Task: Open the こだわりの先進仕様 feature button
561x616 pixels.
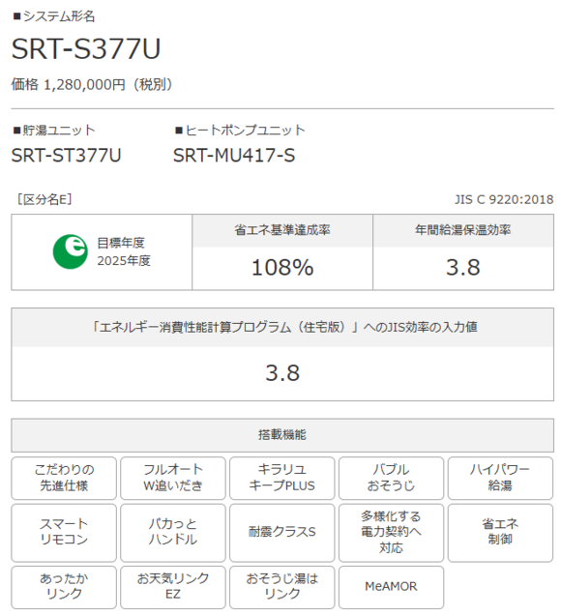Action: pyautogui.click(x=64, y=478)
